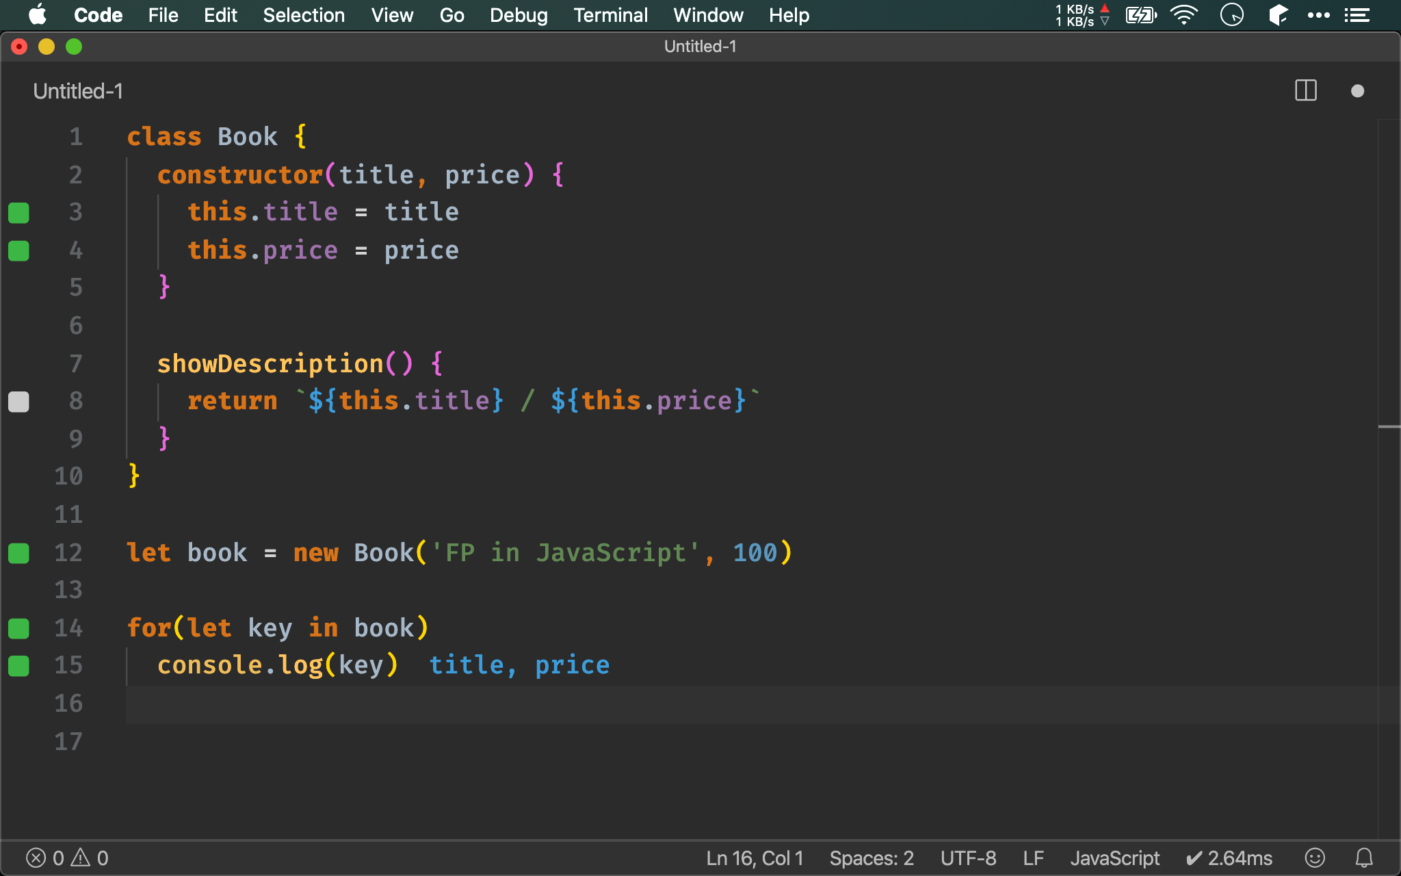Open the JavaScript language mode selector
The height and width of the screenshot is (876, 1401).
click(x=1114, y=858)
